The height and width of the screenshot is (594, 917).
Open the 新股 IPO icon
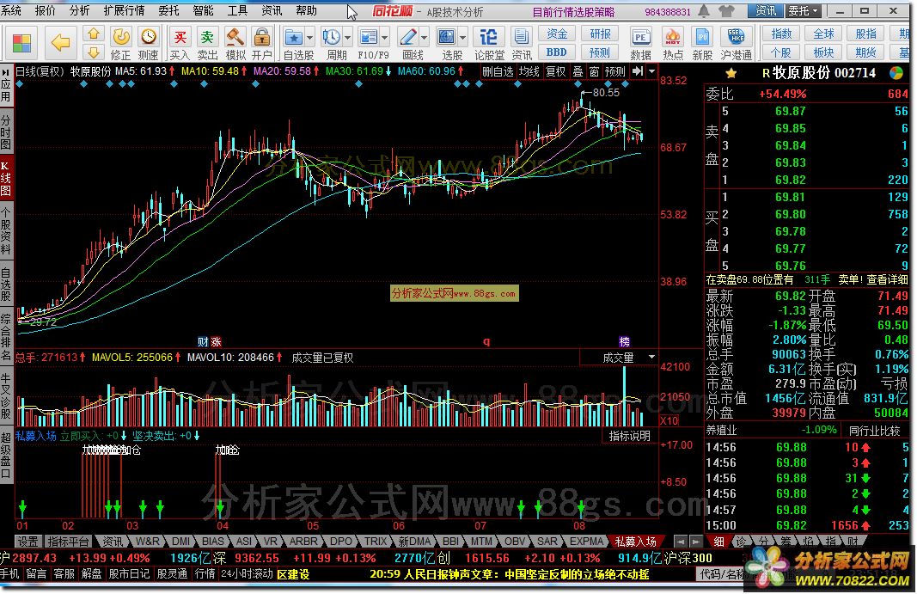[702, 38]
